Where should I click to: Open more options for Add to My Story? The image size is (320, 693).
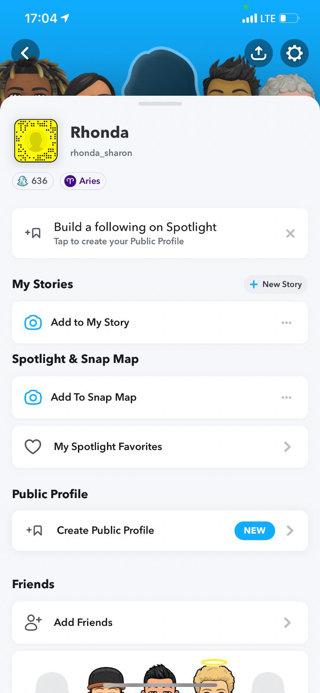[286, 323]
